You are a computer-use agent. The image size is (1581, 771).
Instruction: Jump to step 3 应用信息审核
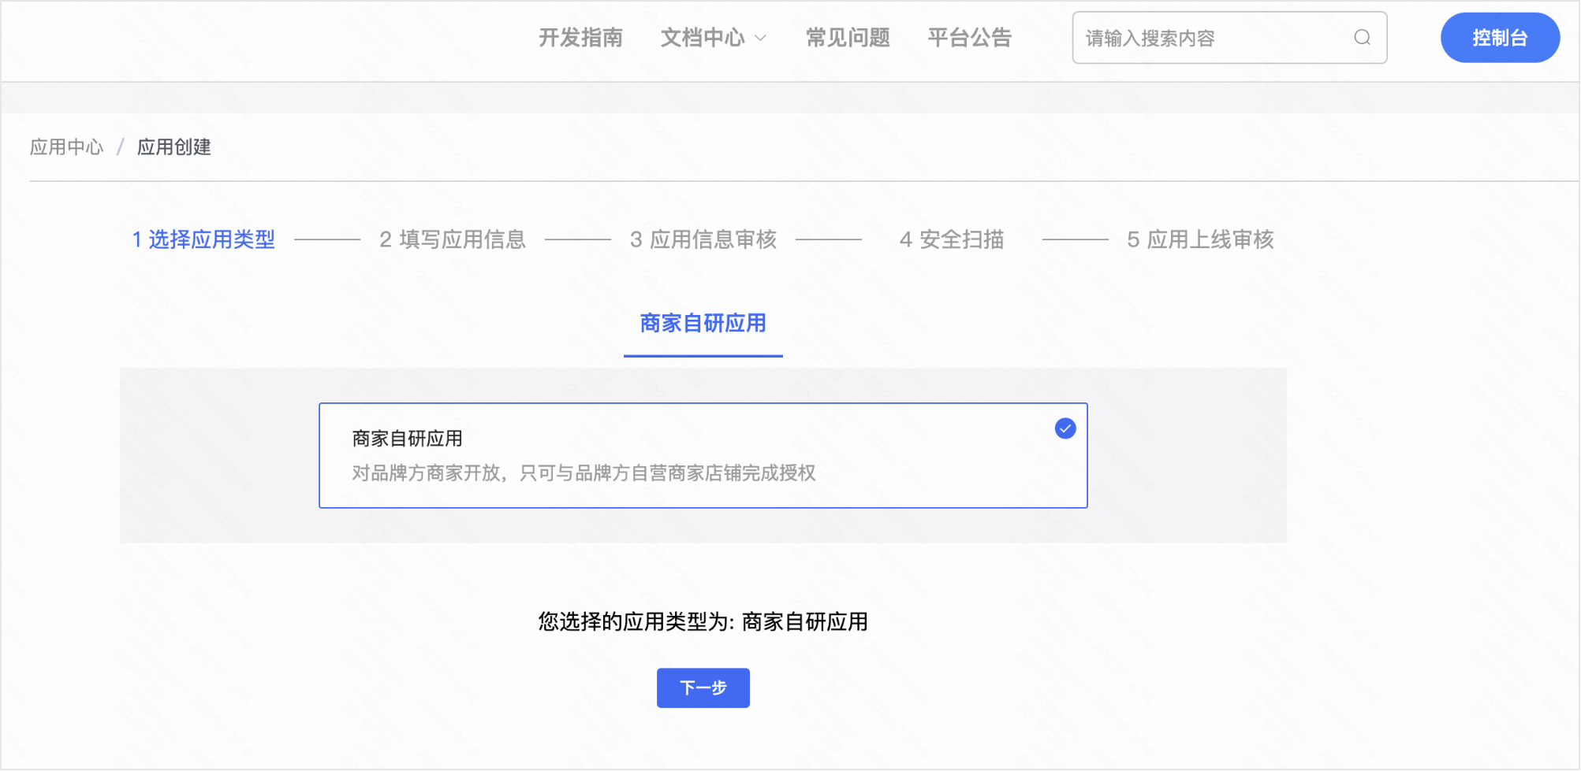[x=703, y=239]
